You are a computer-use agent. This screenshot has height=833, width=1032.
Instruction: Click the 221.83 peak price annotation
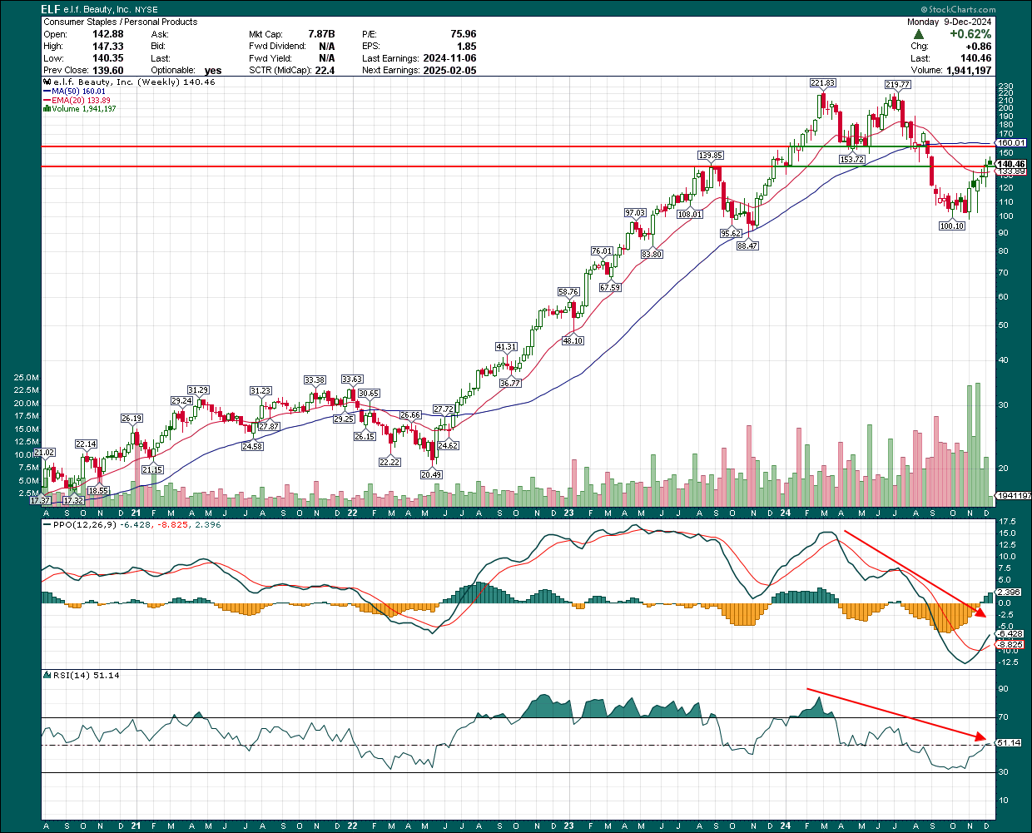tap(822, 83)
